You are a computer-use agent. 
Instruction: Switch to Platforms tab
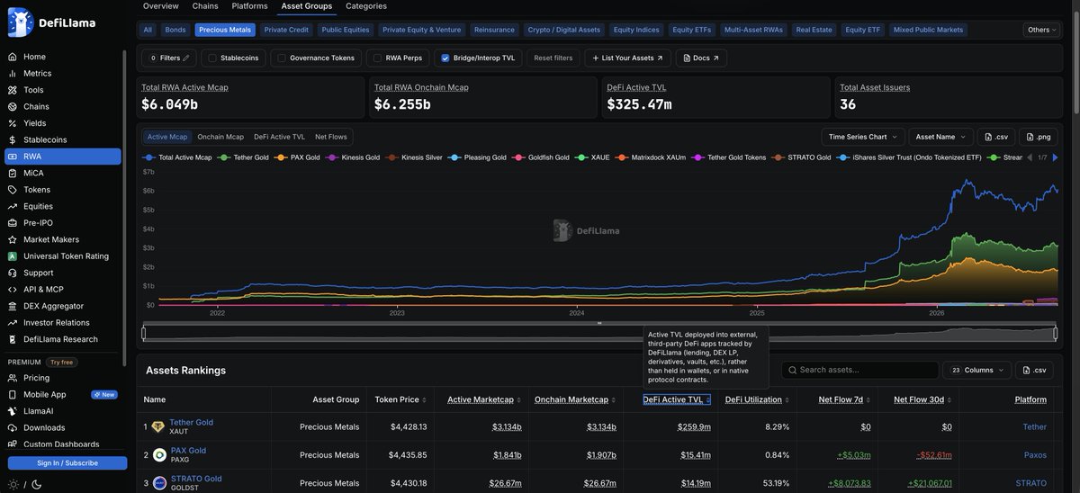249,6
